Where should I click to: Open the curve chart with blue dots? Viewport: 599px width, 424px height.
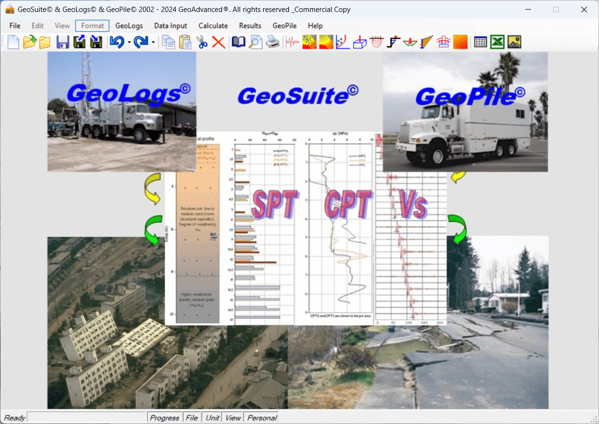point(343,42)
